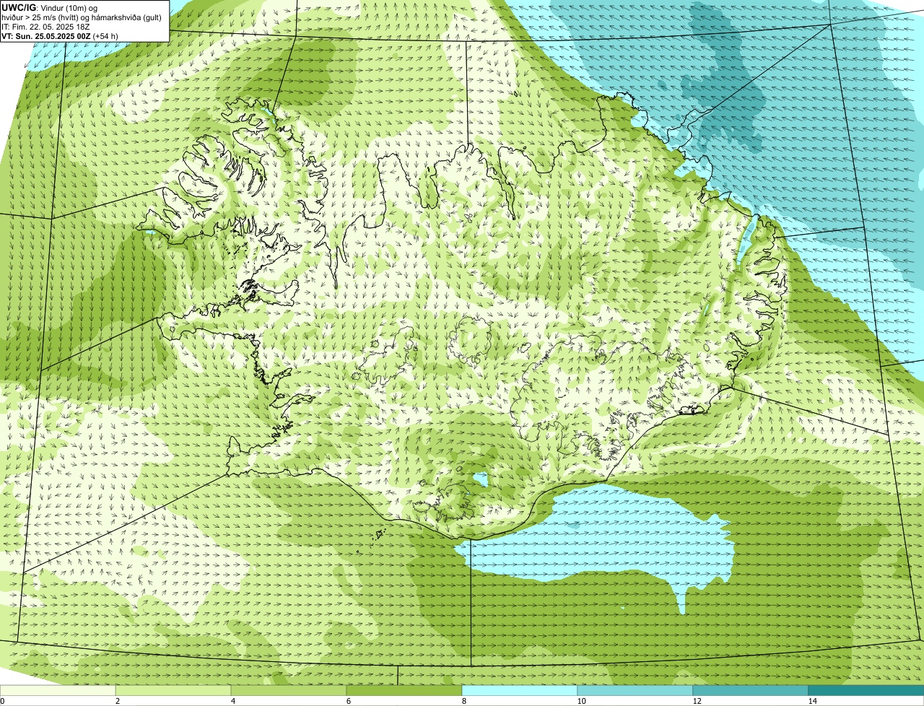Click the scale tick label '6'
This screenshot has width=924, height=706.
[x=348, y=701]
